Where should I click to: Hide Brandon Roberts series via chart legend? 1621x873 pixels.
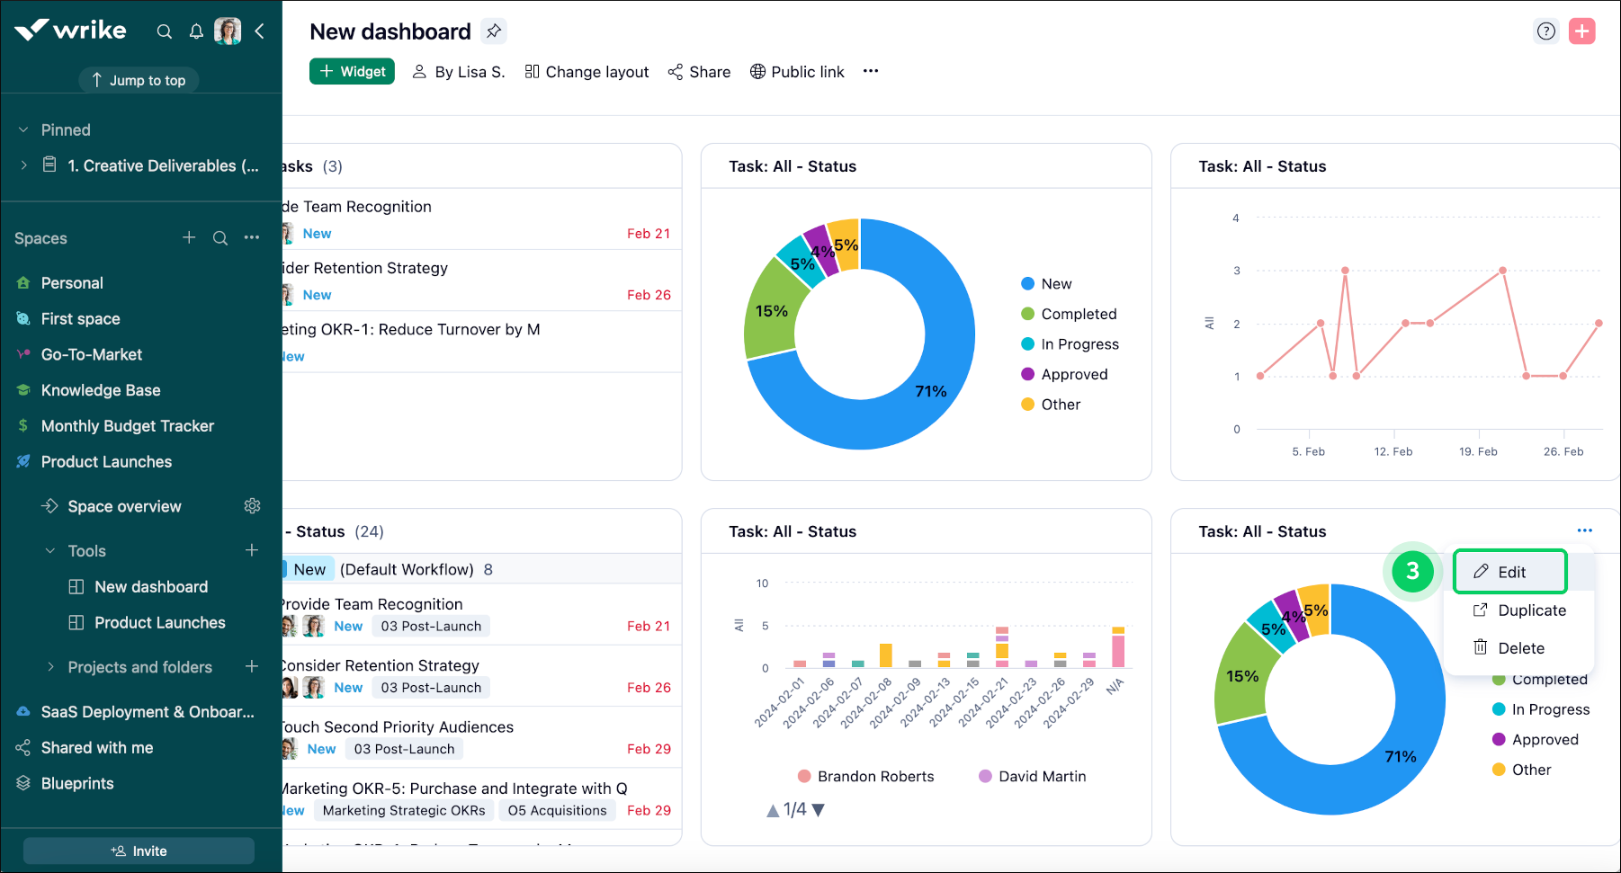864,775
